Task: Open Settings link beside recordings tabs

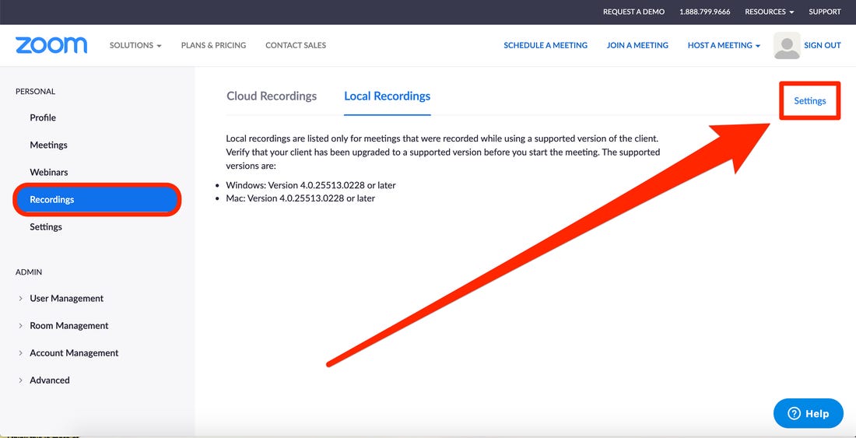Action: tap(809, 101)
